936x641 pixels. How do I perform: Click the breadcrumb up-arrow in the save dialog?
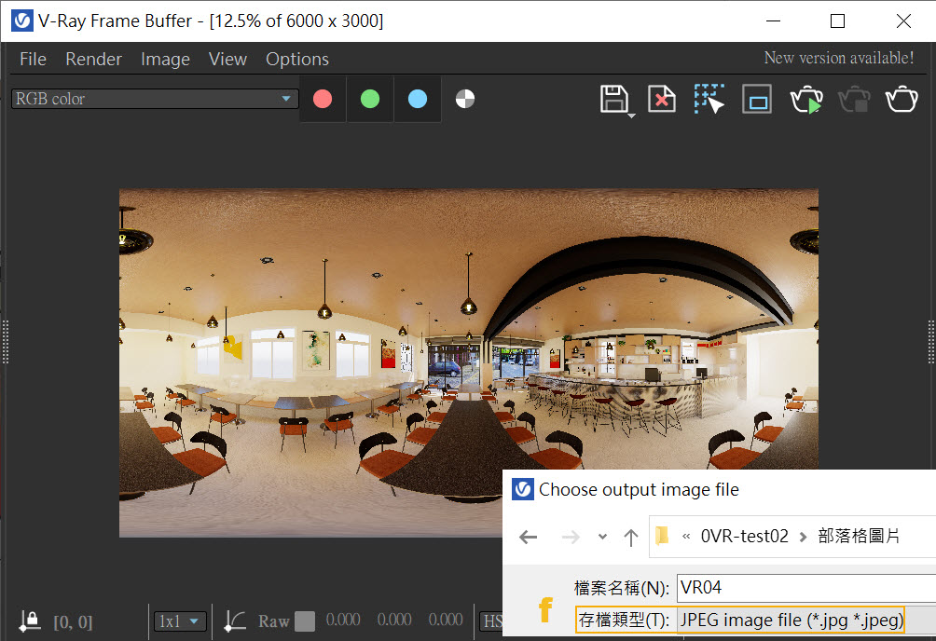(x=633, y=537)
